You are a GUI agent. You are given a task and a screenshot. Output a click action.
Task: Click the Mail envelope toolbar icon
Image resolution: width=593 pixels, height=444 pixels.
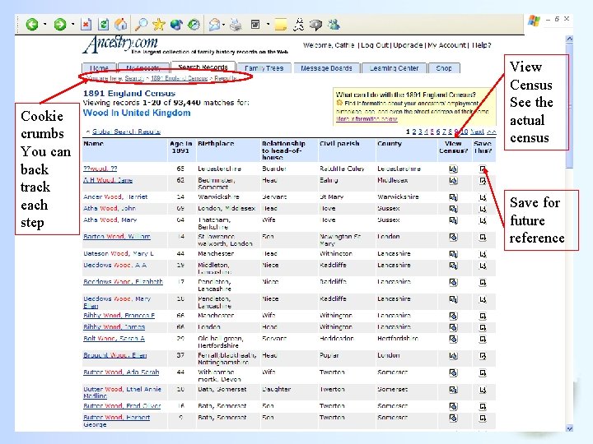pyautogui.click(x=214, y=25)
